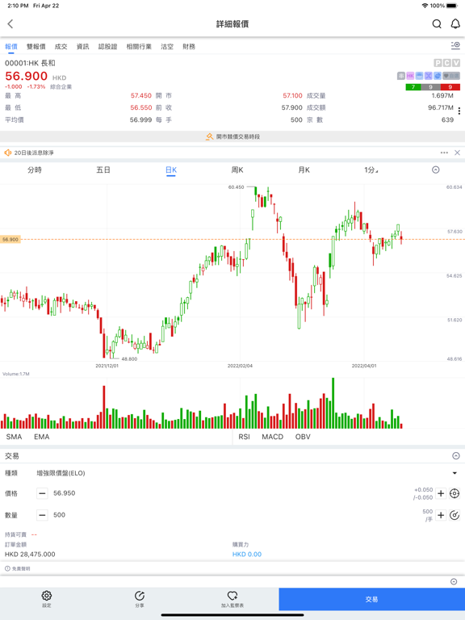Open the quote display settings icon beside tabs
The image size is (465, 620).
pos(455,46)
